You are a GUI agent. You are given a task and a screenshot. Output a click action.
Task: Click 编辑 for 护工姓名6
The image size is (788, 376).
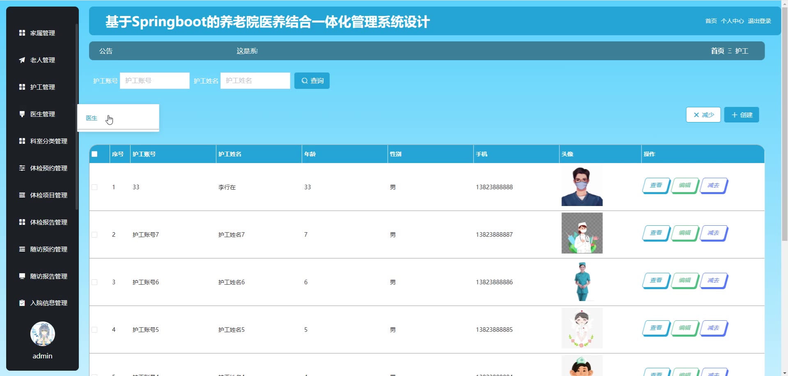(x=685, y=281)
